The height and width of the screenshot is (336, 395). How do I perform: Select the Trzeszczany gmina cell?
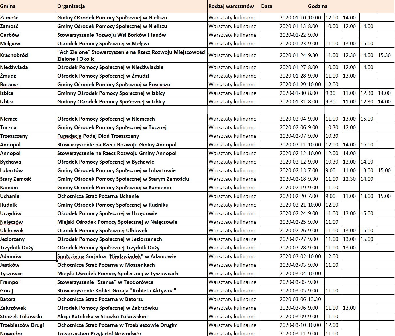[x=28, y=136]
